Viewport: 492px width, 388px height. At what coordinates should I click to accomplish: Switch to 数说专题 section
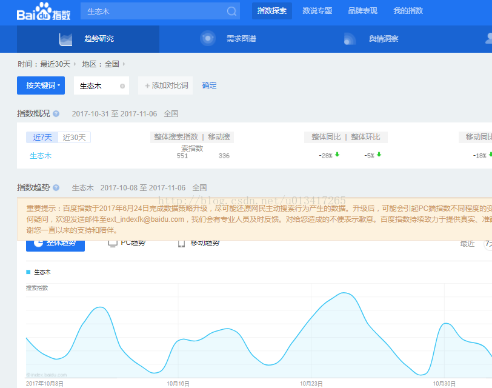pos(317,11)
